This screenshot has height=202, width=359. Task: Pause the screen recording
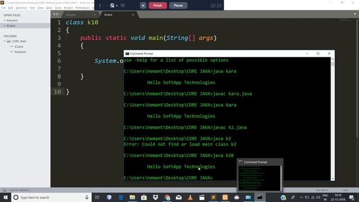click(178, 5)
